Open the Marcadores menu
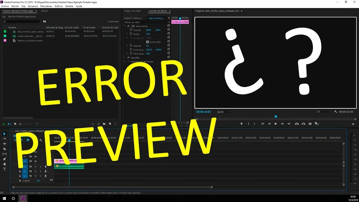The width and height of the screenshot is (359, 202). 46,6
